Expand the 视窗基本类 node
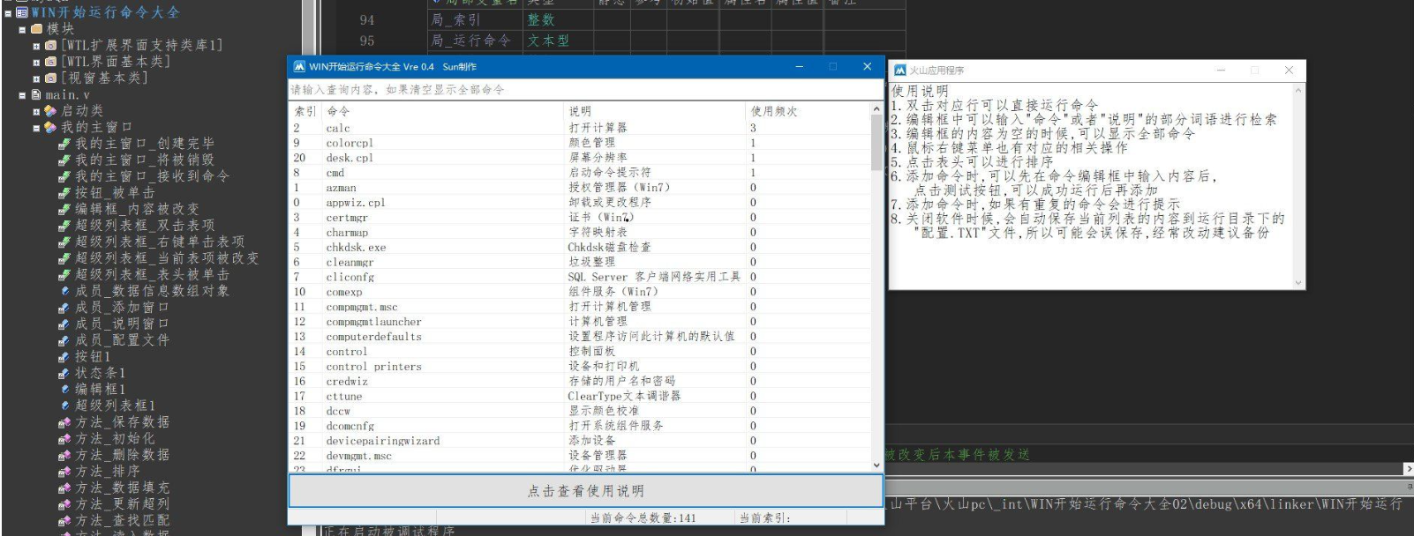The image size is (1414, 536). [x=36, y=78]
